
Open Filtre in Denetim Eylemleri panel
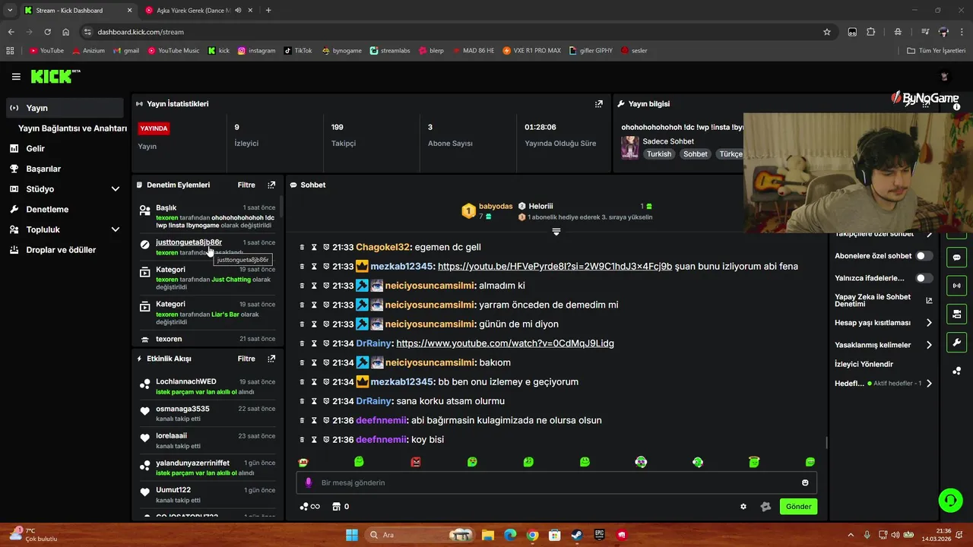point(246,185)
